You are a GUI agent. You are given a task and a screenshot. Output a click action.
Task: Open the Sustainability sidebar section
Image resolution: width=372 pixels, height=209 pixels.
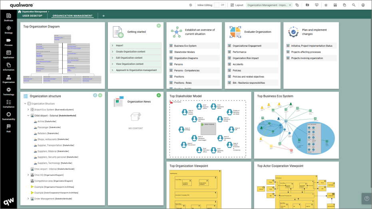coord(8,116)
